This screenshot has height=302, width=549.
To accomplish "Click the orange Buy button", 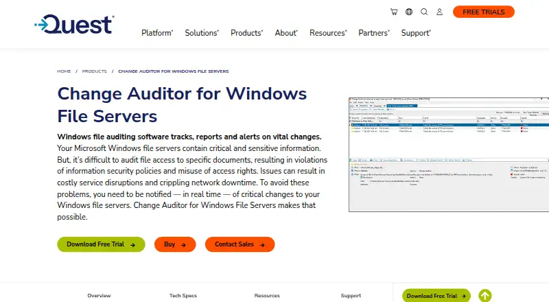I will click(x=175, y=244).
